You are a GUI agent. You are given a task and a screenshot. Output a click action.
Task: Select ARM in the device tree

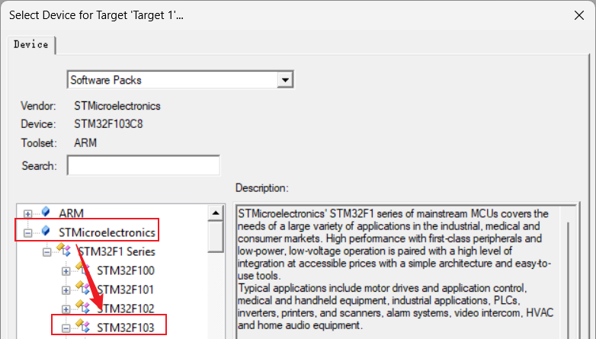71,213
